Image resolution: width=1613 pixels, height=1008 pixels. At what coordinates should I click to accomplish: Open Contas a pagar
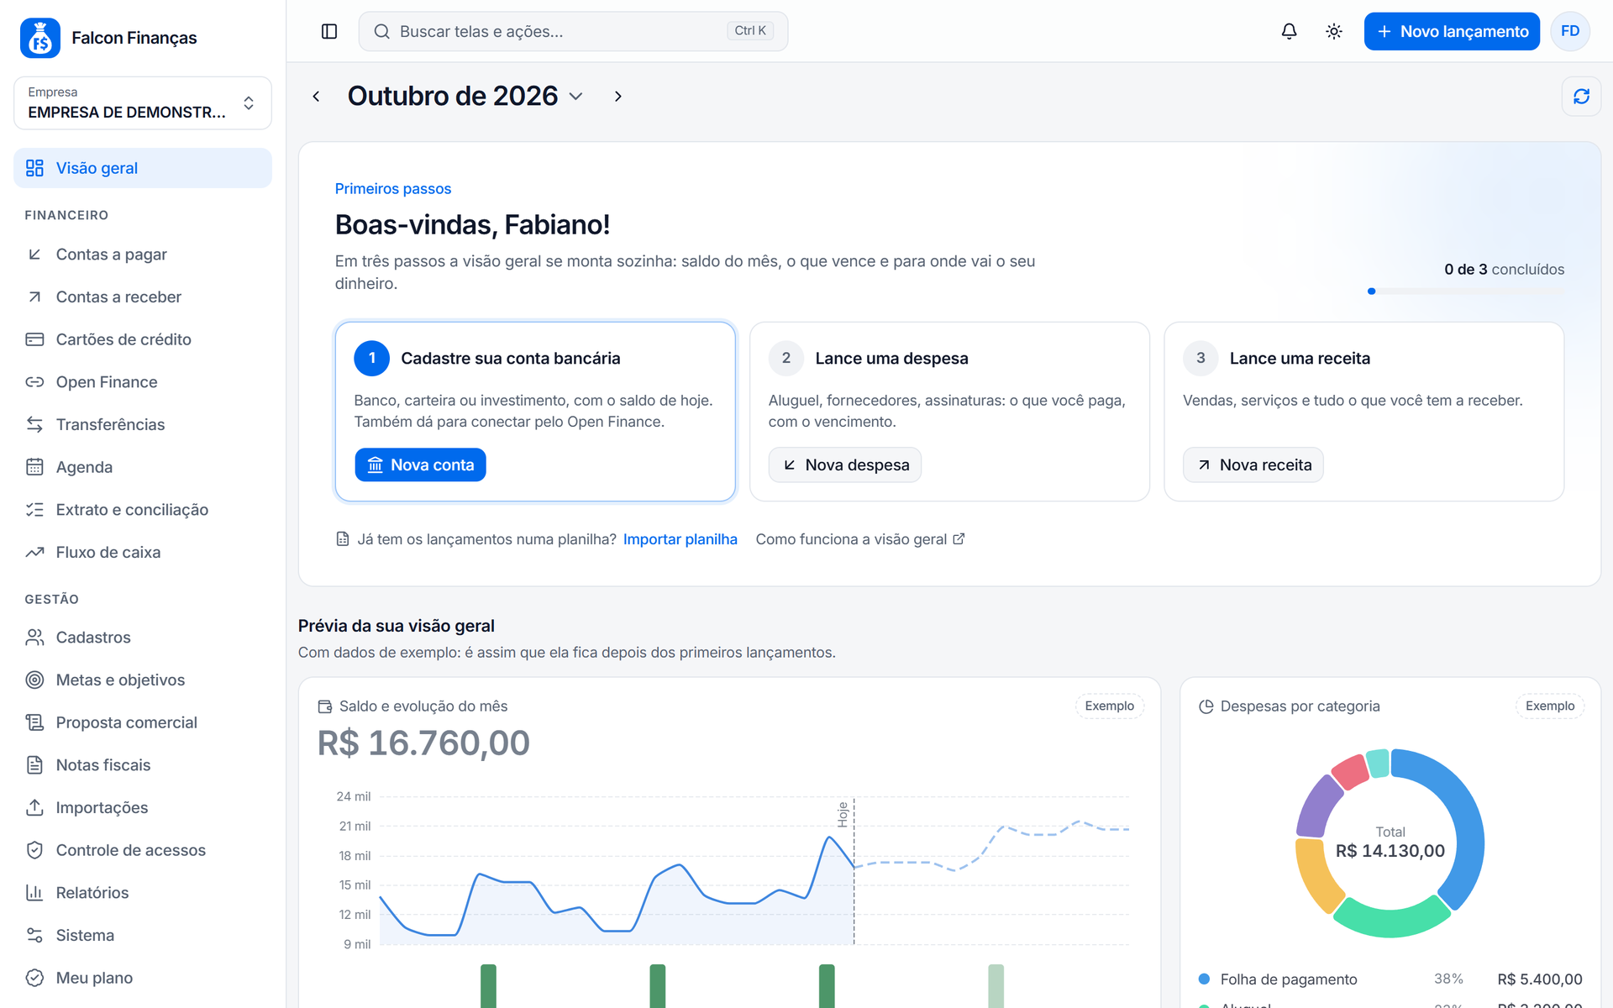click(143, 254)
